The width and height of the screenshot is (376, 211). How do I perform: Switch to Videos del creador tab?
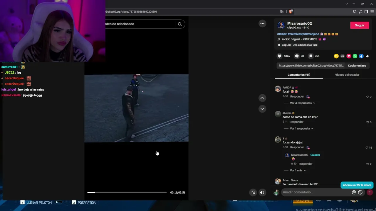(347, 75)
